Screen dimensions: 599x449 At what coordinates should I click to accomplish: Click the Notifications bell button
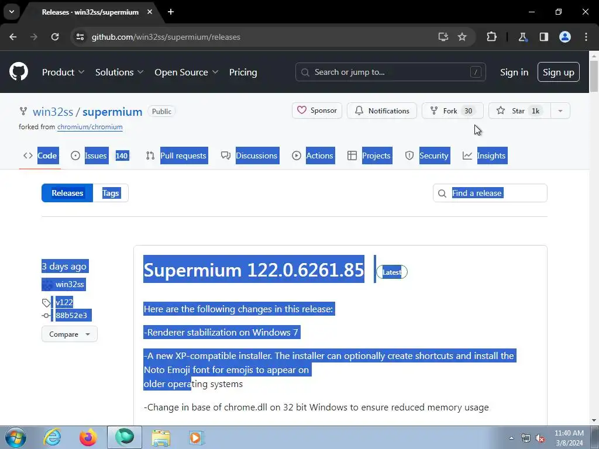[381, 110]
